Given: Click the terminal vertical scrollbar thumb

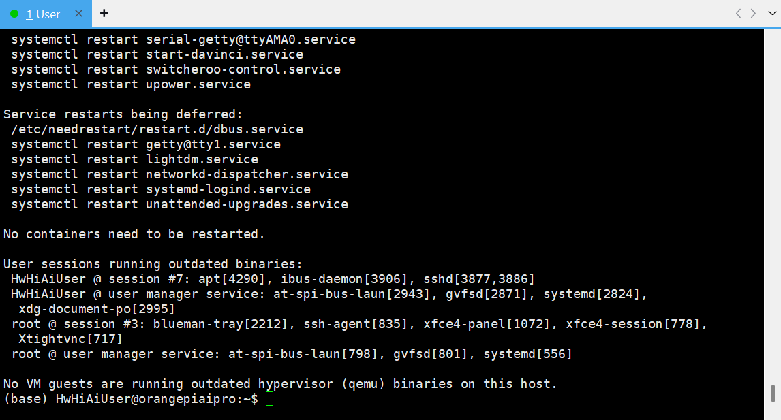Looking at the screenshot, I should coord(772,393).
